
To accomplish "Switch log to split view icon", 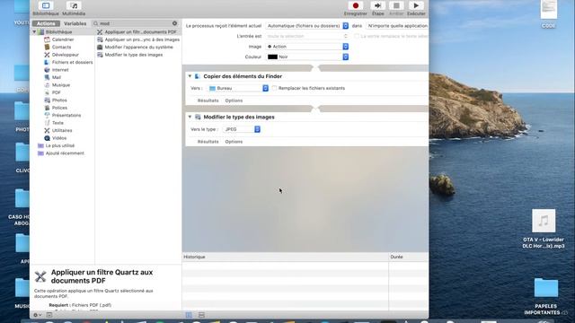I will [x=201, y=315].
